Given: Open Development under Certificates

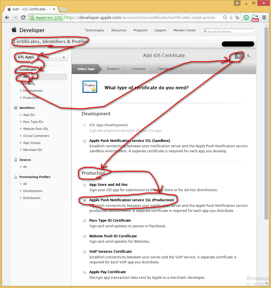Looking at the screenshot, I should coord(33,91).
